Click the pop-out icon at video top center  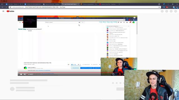point(77,17)
